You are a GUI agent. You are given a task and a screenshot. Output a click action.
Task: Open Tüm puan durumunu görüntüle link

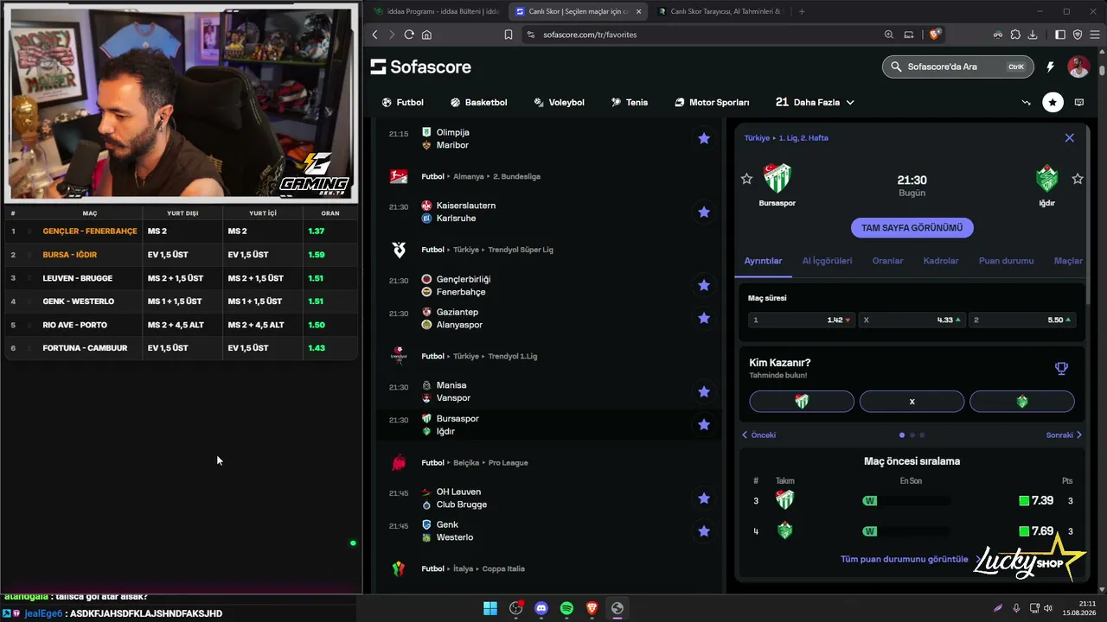(x=905, y=559)
